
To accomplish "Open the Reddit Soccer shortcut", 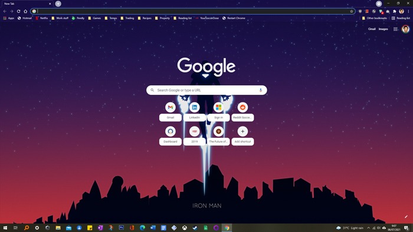I will click(242, 112).
